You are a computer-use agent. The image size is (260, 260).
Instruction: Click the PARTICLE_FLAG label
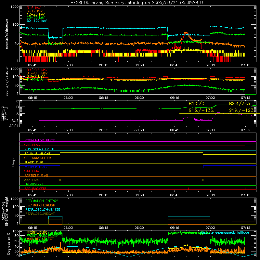pyautogui.click(x=36, y=175)
